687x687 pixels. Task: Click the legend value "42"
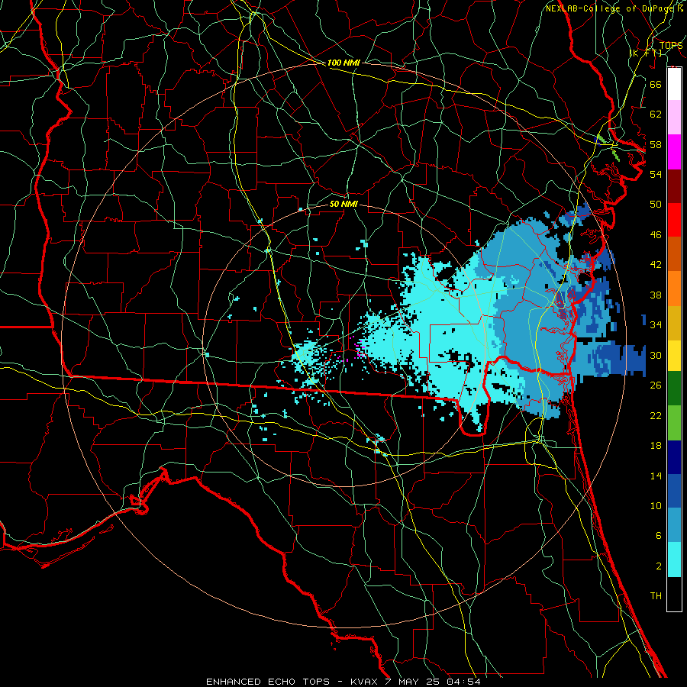[x=656, y=265]
